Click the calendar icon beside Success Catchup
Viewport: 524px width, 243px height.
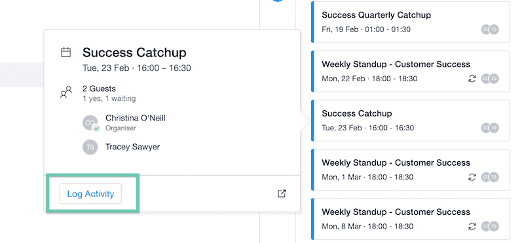[x=66, y=52]
